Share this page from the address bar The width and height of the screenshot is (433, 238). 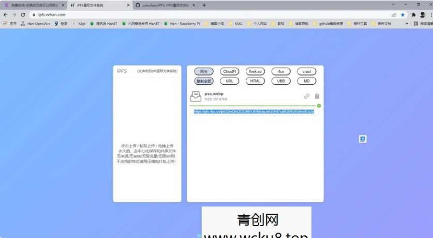[394, 15]
